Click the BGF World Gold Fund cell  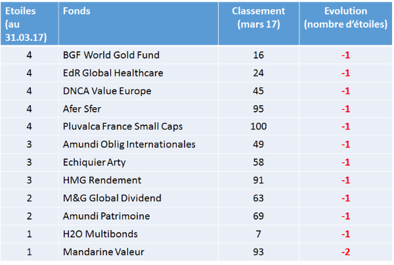point(111,55)
